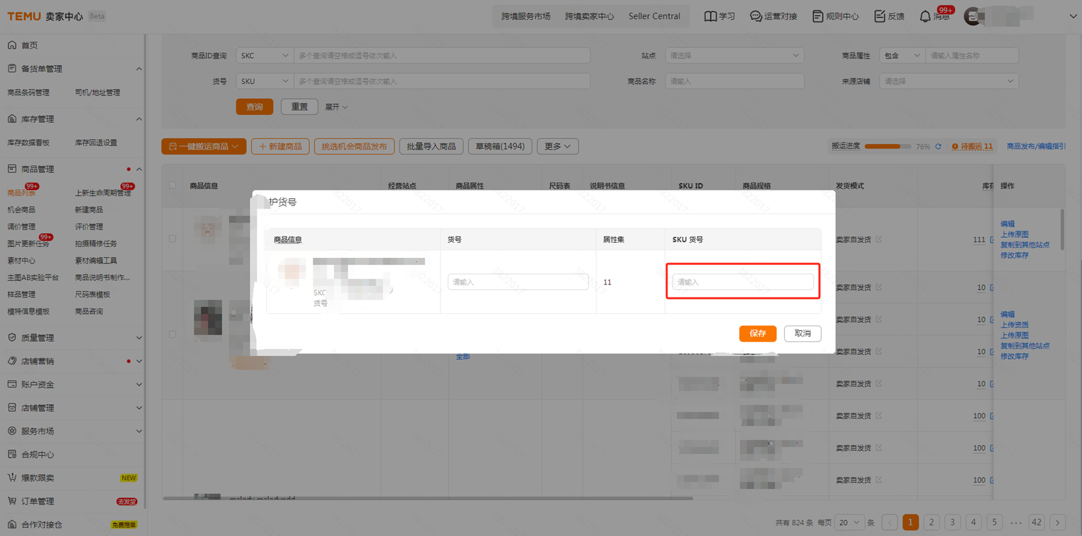
Task: Click the 搬运进度 progress bar
Action: click(x=887, y=147)
